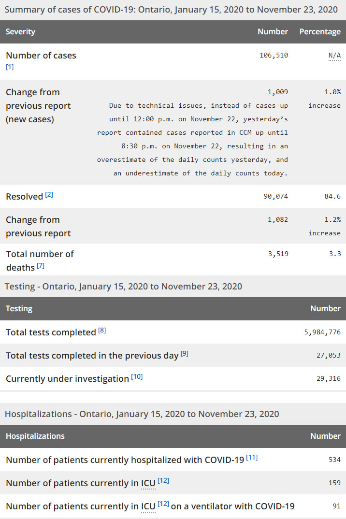This screenshot has width=346, height=519.
Task: Click the total tests completed value 5,984,776
Action: pyautogui.click(x=322, y=332)
